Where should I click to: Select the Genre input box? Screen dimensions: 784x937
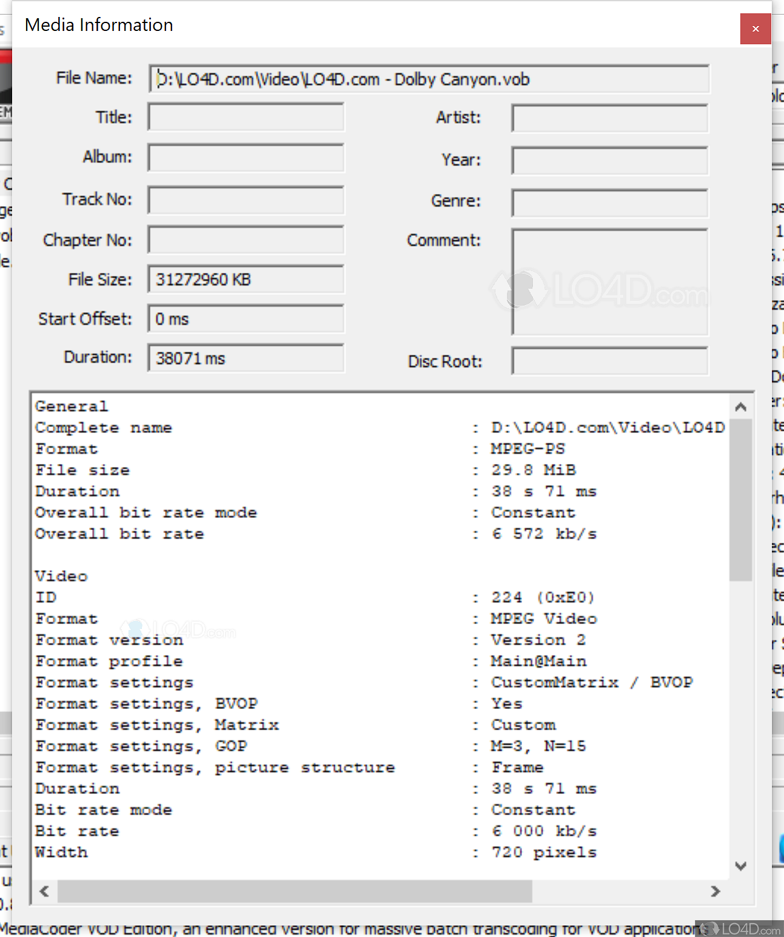coord(609,203)
